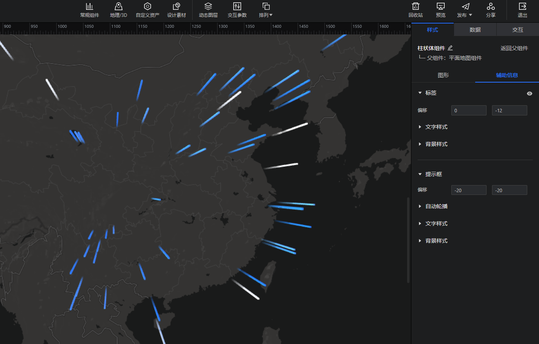Expand 背景样式 under the 标签 section
539x344 pixels.
[436, 144]
